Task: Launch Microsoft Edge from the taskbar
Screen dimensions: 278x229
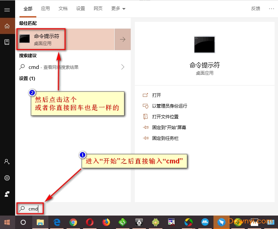Action: [x=57, y=222]
